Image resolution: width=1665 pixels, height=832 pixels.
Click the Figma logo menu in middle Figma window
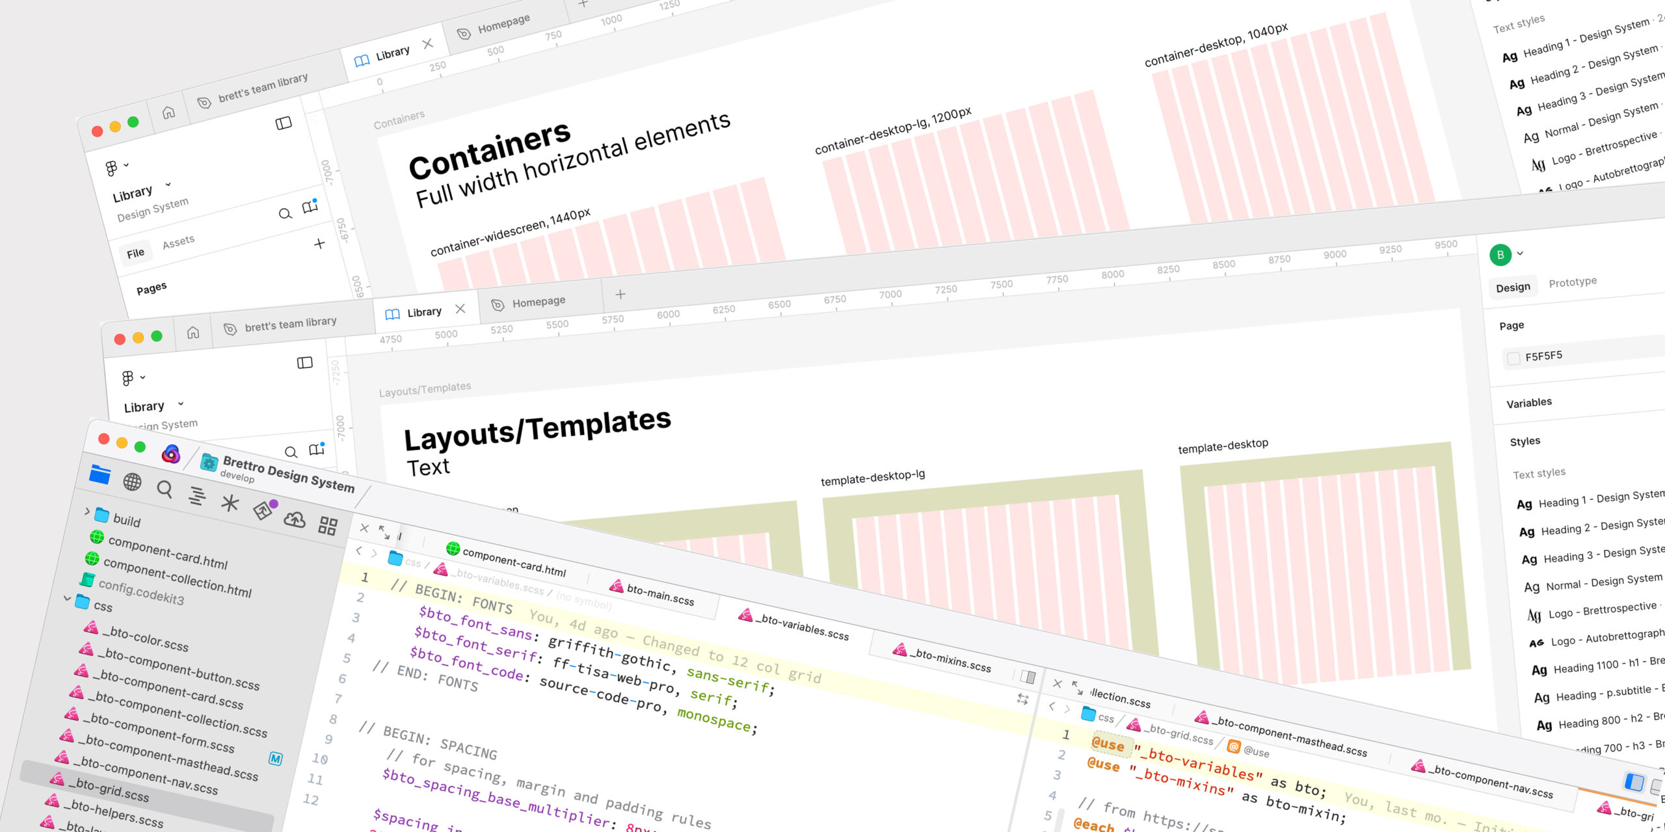point(128,378)
